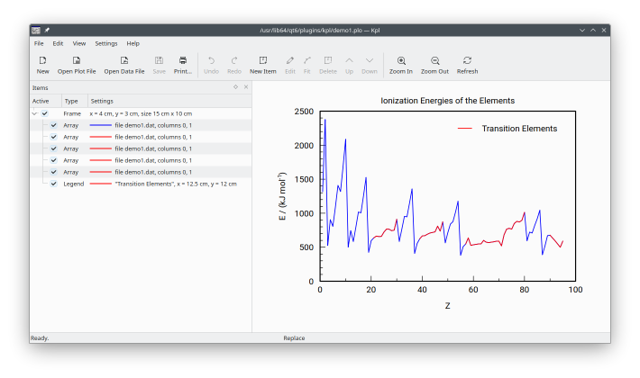Click the Print toolbar icon
This screenshot has height=378, width=640.
point(182,60)
